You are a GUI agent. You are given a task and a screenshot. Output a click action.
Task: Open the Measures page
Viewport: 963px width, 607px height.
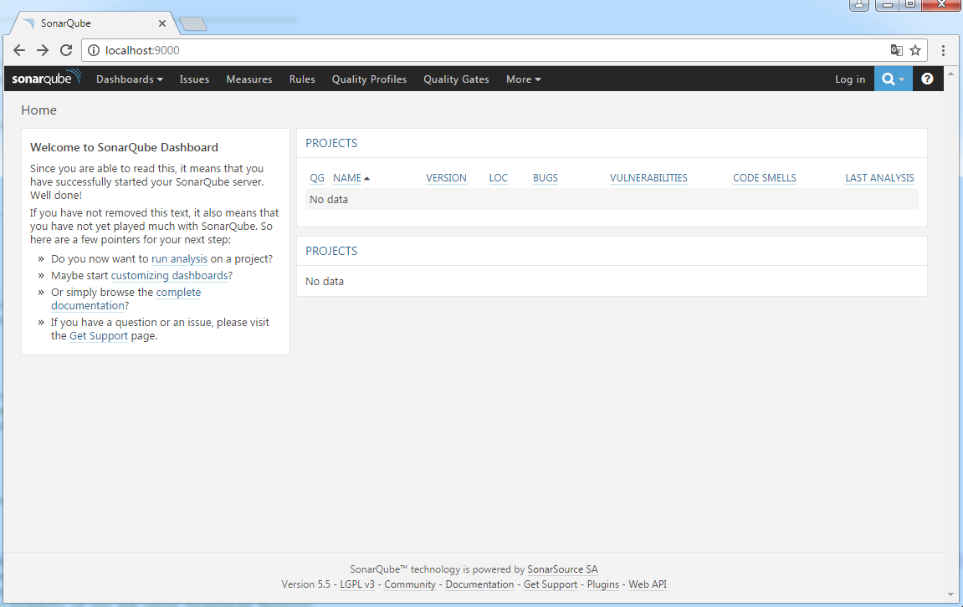[x=249, y=79]
